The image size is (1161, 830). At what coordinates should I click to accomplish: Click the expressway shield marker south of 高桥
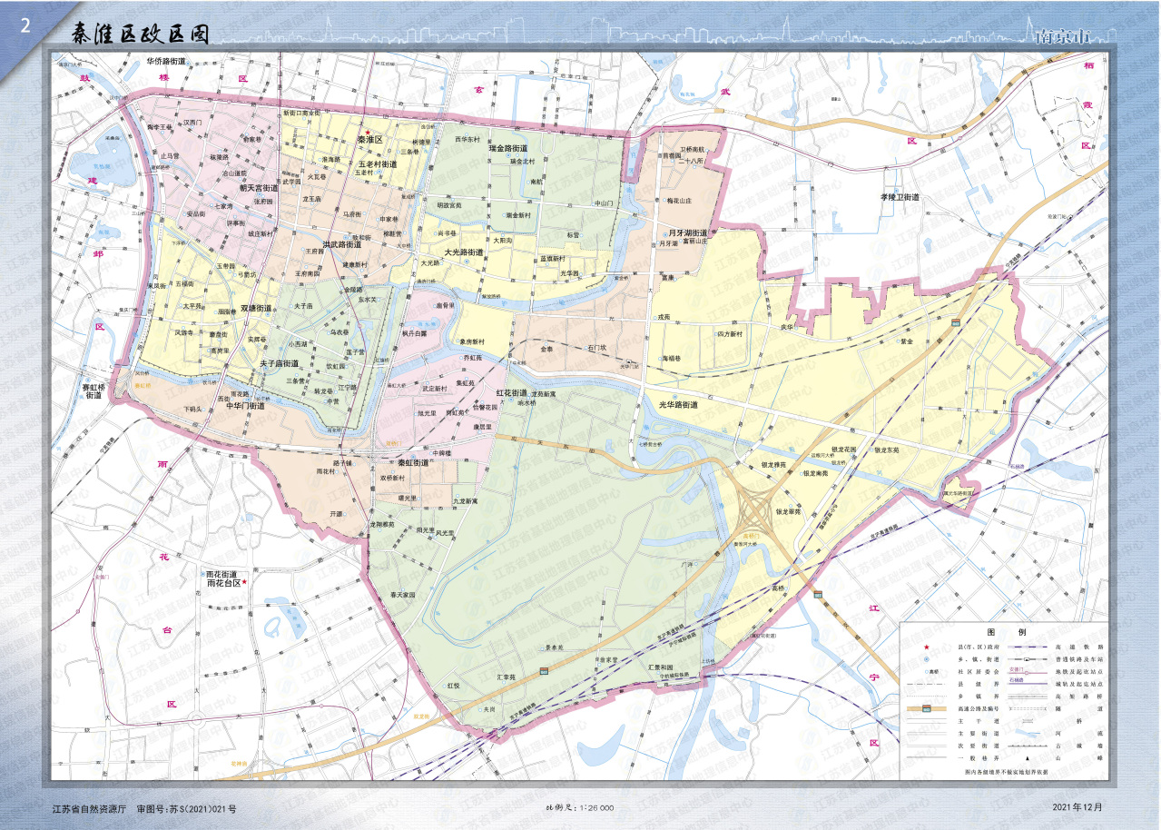pyautogui.click(x=818, y=596)
